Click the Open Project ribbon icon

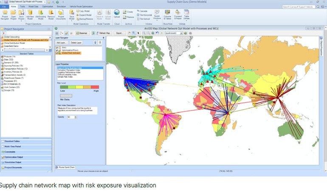[x=13, y=14]
